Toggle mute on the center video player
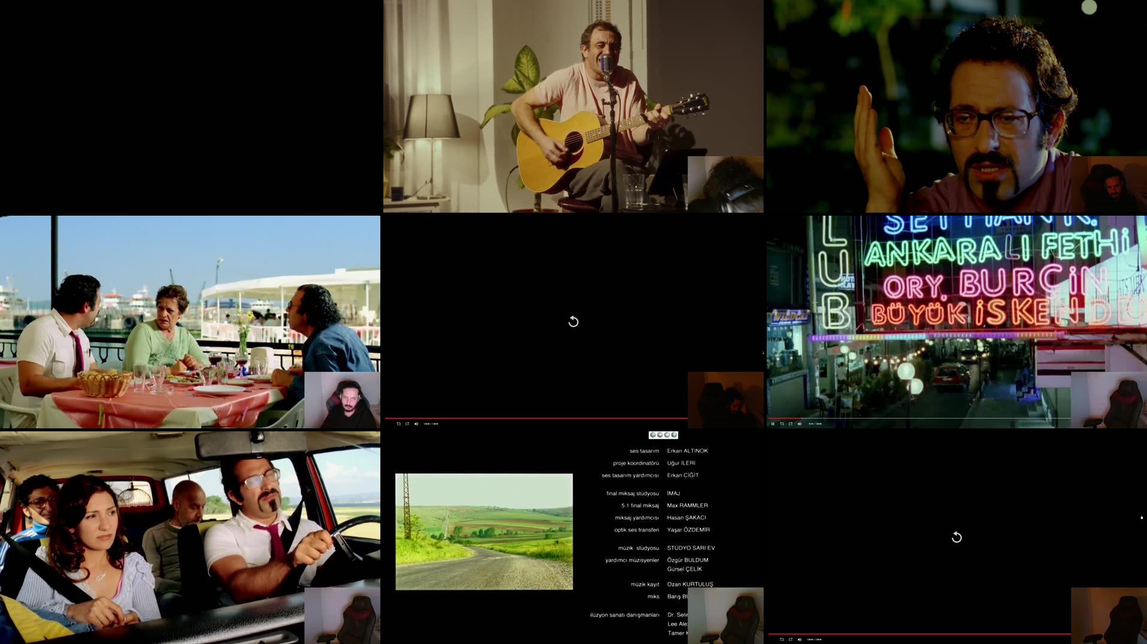The width and height of the screenshot is (1147, 644). pos(416,424)
